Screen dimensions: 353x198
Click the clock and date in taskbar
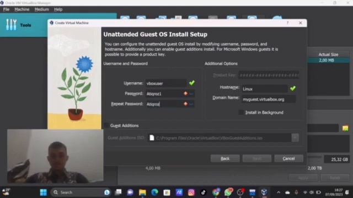point(334,193)
